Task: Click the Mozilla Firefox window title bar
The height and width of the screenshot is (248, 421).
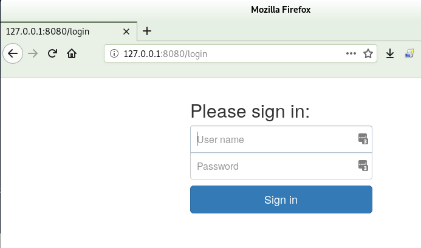Action: pyautogui.click(x=281, y=10)
